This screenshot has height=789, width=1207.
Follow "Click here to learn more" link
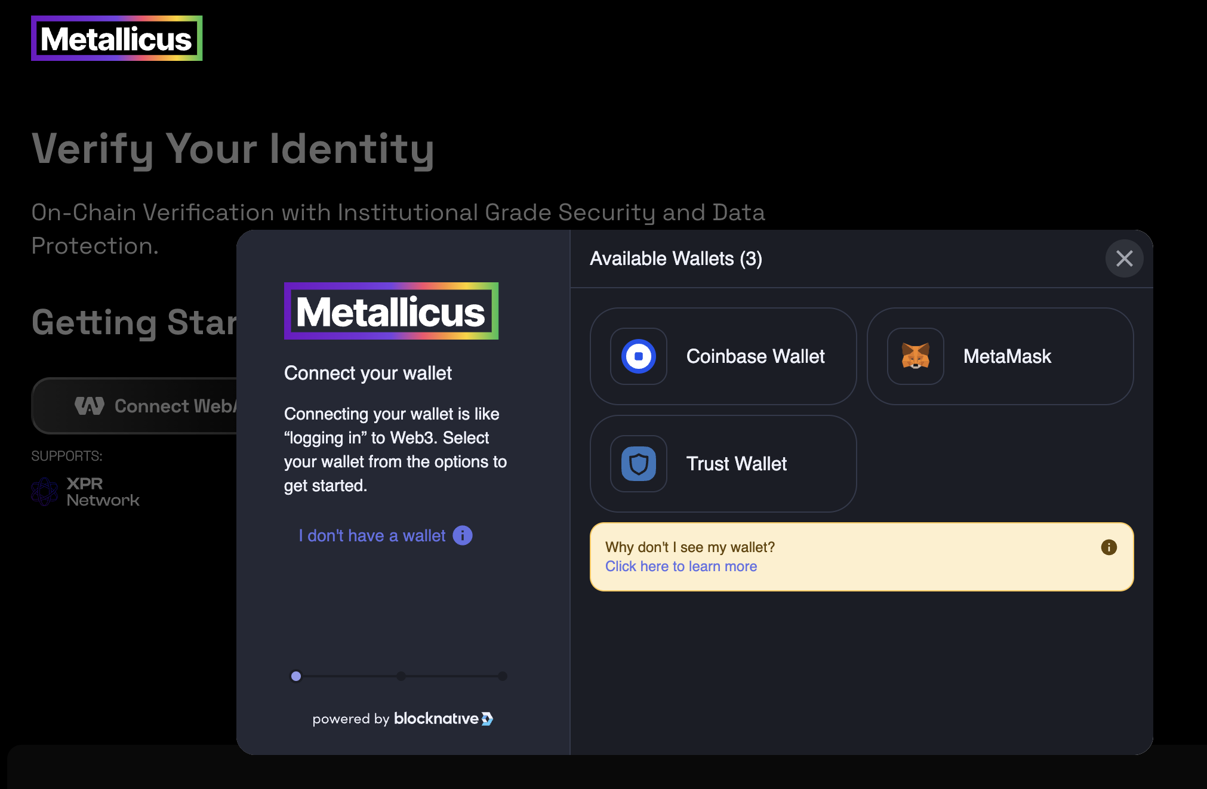click(681, 566)
